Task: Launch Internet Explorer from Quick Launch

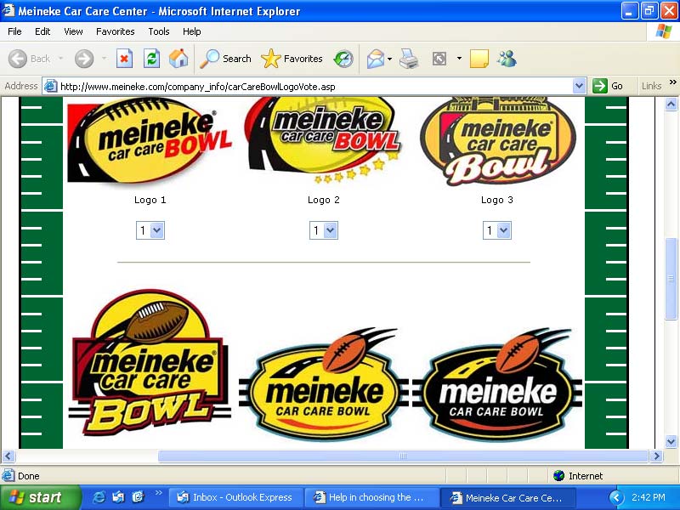Action: click(x=99, y=497)
